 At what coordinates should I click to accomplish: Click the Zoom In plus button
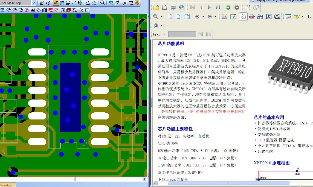click(210, 17)
